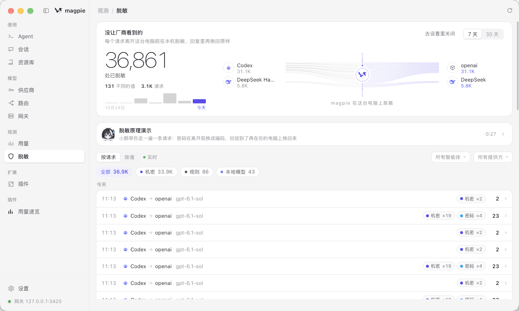Image resolution: width=519 pixels, height=311 pixels.
Task: Click the magpie bird logo
Action: (x=59, y=11)
